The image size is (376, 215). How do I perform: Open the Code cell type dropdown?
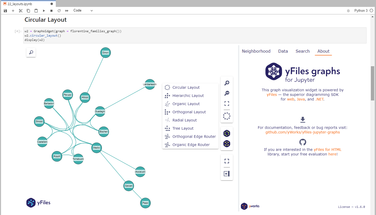point(83,10)
